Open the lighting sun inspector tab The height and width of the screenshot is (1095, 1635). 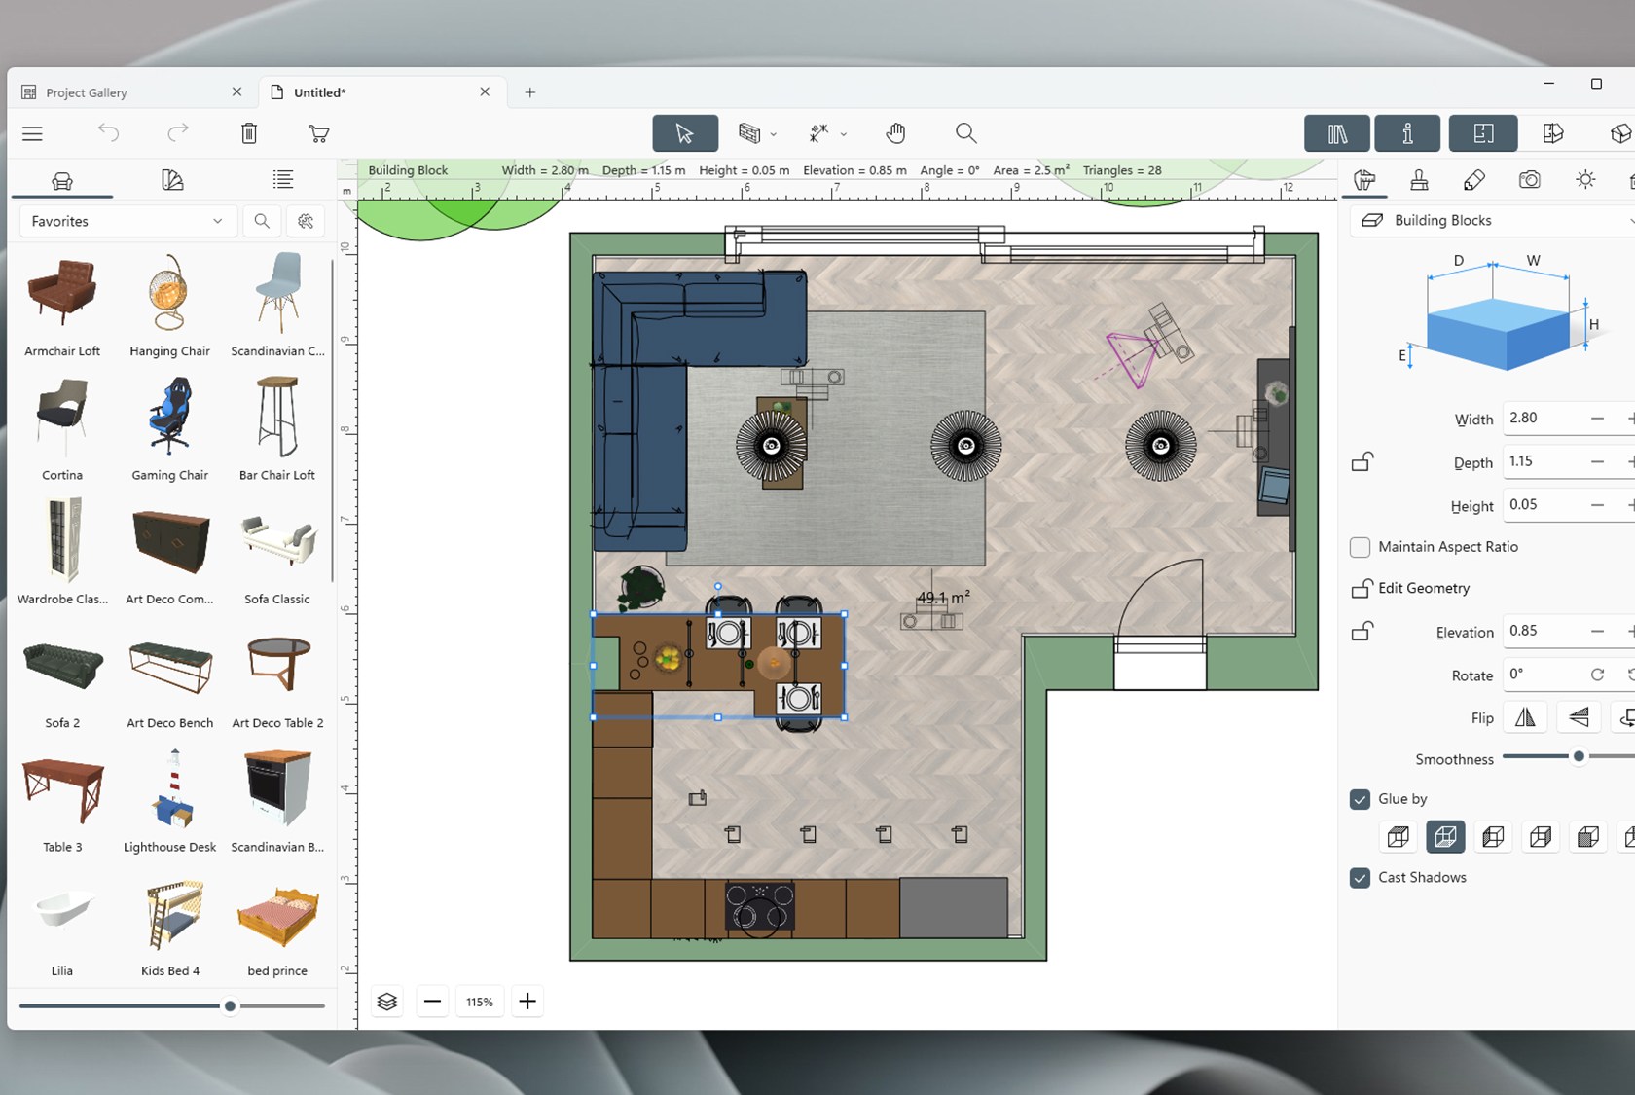[x=1585, y=180]
